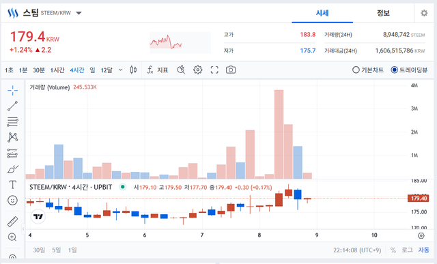Screen dimensions: 437x264
Task: Expand more time intervals chevron
Action: click(x=120, y=70)
